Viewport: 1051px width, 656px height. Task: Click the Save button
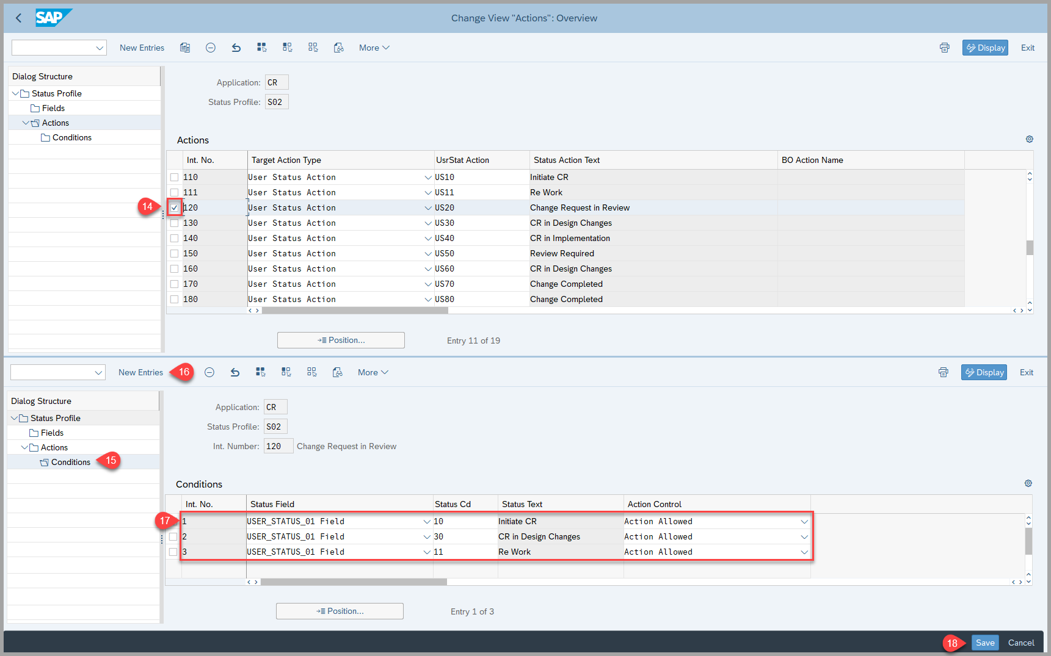(x=984, y=643)
